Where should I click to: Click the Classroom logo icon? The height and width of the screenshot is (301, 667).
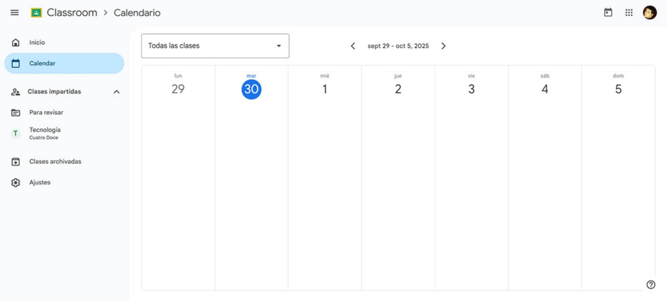click(36, 13)
